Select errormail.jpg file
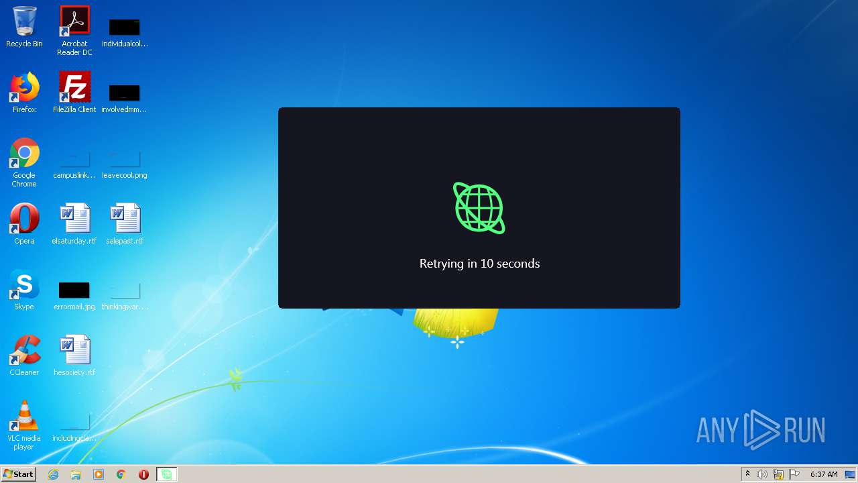This screenshot has height=483, width=858. pos(74,295)
